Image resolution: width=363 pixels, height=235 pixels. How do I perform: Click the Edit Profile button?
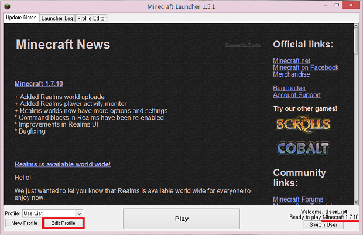click(63, 223)
